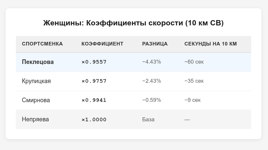Select the СПОРТСМЕНКА column header

(x=42, y=44)
